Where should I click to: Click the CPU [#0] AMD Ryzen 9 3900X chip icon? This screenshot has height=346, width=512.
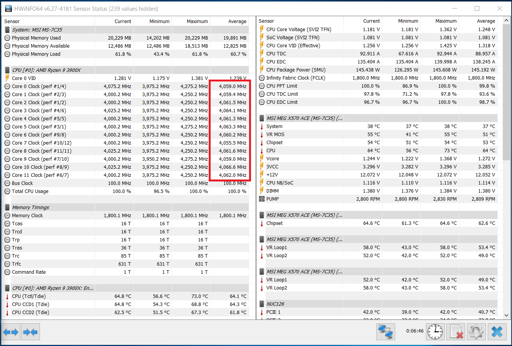coord(7,70)
